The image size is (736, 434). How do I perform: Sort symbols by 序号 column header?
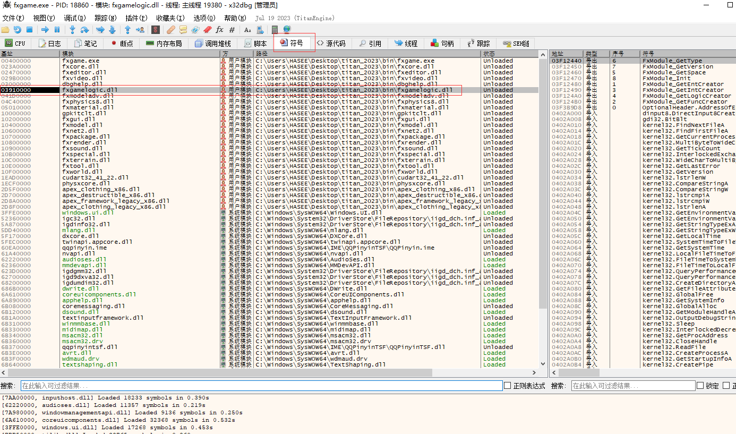point(626,54)
